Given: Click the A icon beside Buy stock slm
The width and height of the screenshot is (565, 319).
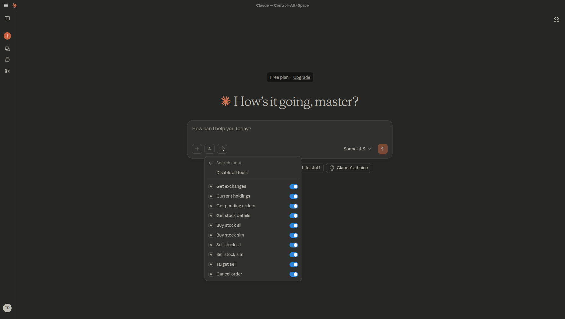Looking at the screenshot, I should [x=211, y=235].
